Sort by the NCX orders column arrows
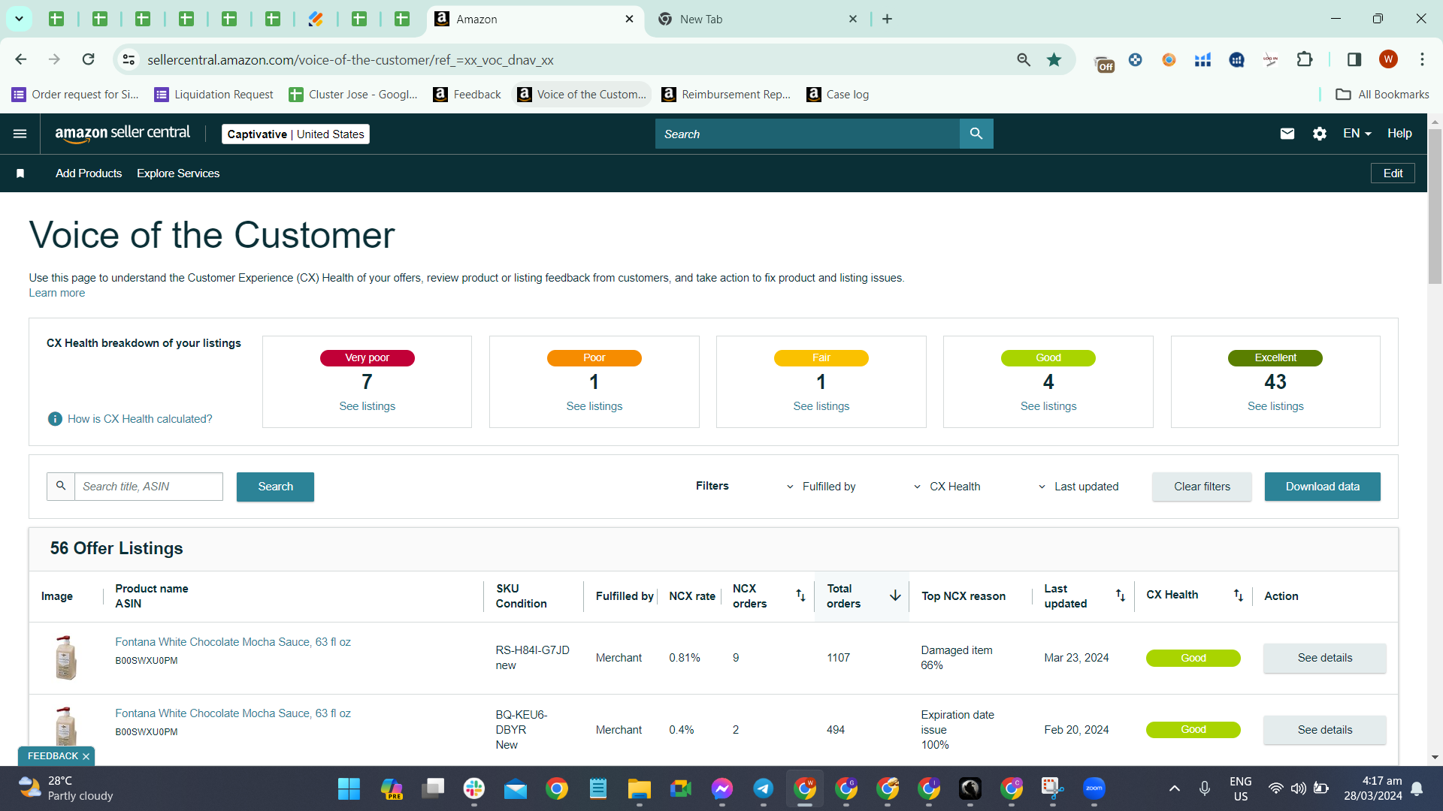Image resolution: width=1443 pixels, height=811 pixels. tap(800, 595)
